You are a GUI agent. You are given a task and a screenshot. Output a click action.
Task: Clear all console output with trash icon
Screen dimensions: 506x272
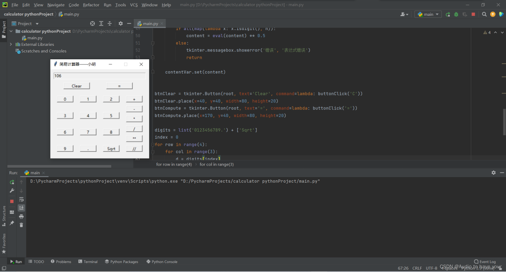coord(21,225)
